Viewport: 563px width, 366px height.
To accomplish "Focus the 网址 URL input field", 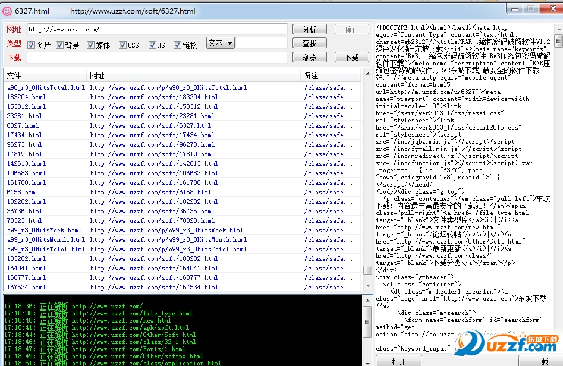I will click(x=157, y=29).
